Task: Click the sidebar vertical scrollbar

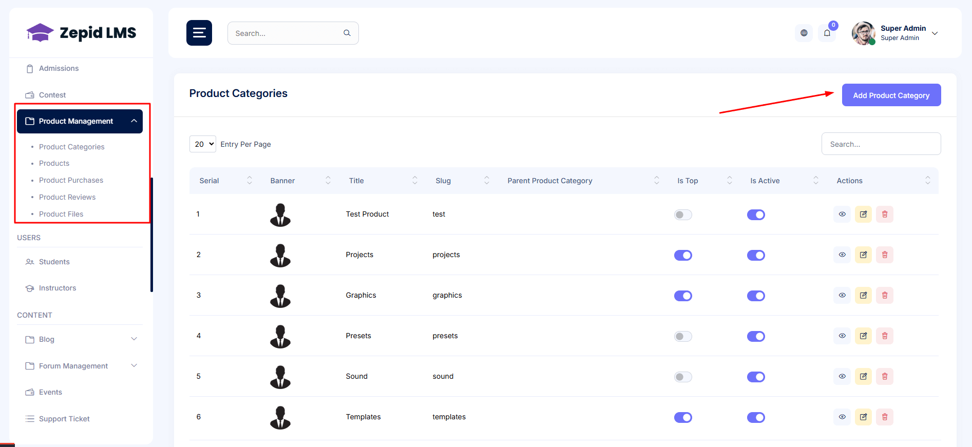Action: [x=151, y=235]
